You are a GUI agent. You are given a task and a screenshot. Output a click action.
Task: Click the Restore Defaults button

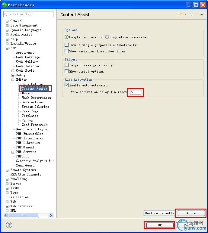tap(159, 213)
